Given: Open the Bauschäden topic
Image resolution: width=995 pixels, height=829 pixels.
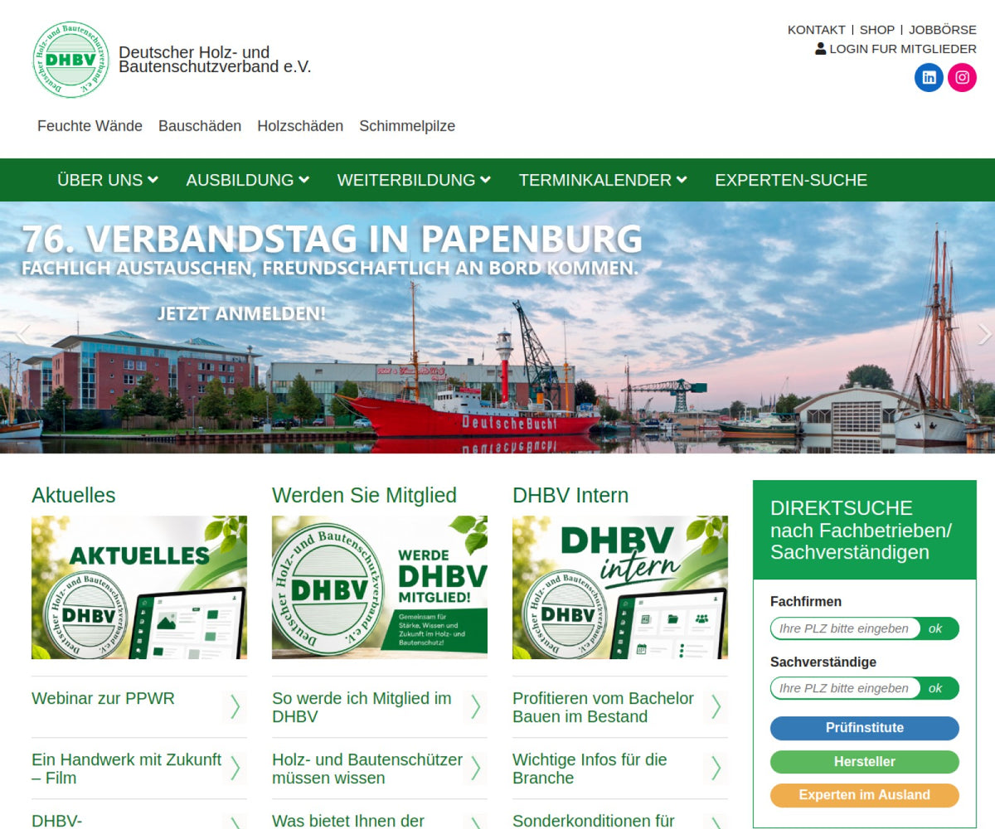Looking at the screenshot, I should (200, 126).
